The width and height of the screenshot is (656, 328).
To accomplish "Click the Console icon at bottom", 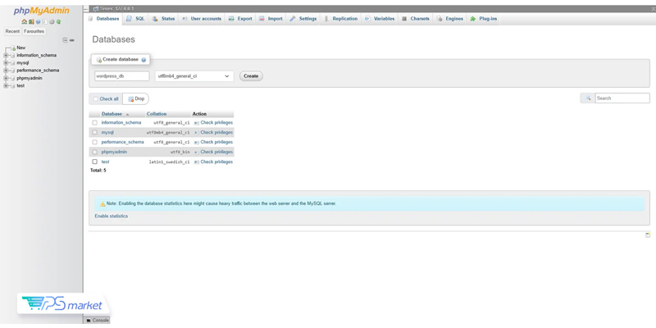I will tap(89, 321).
